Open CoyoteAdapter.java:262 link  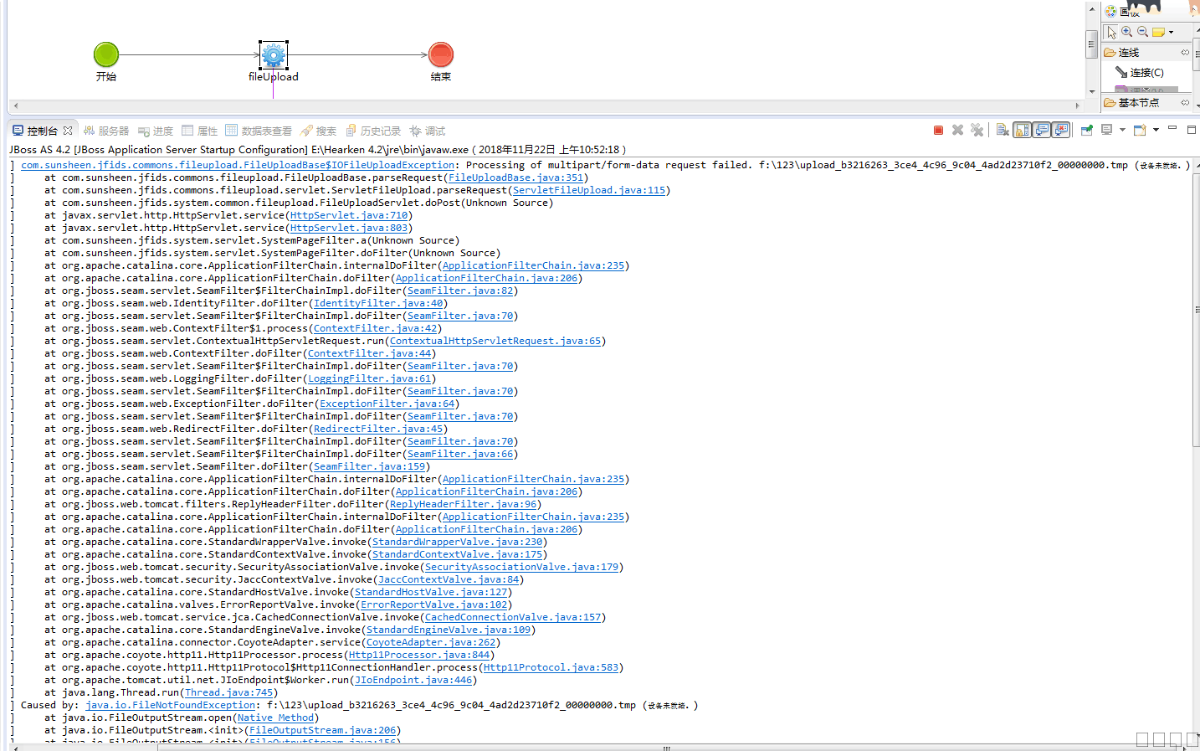pyautogui.click(x=431, y=642)
